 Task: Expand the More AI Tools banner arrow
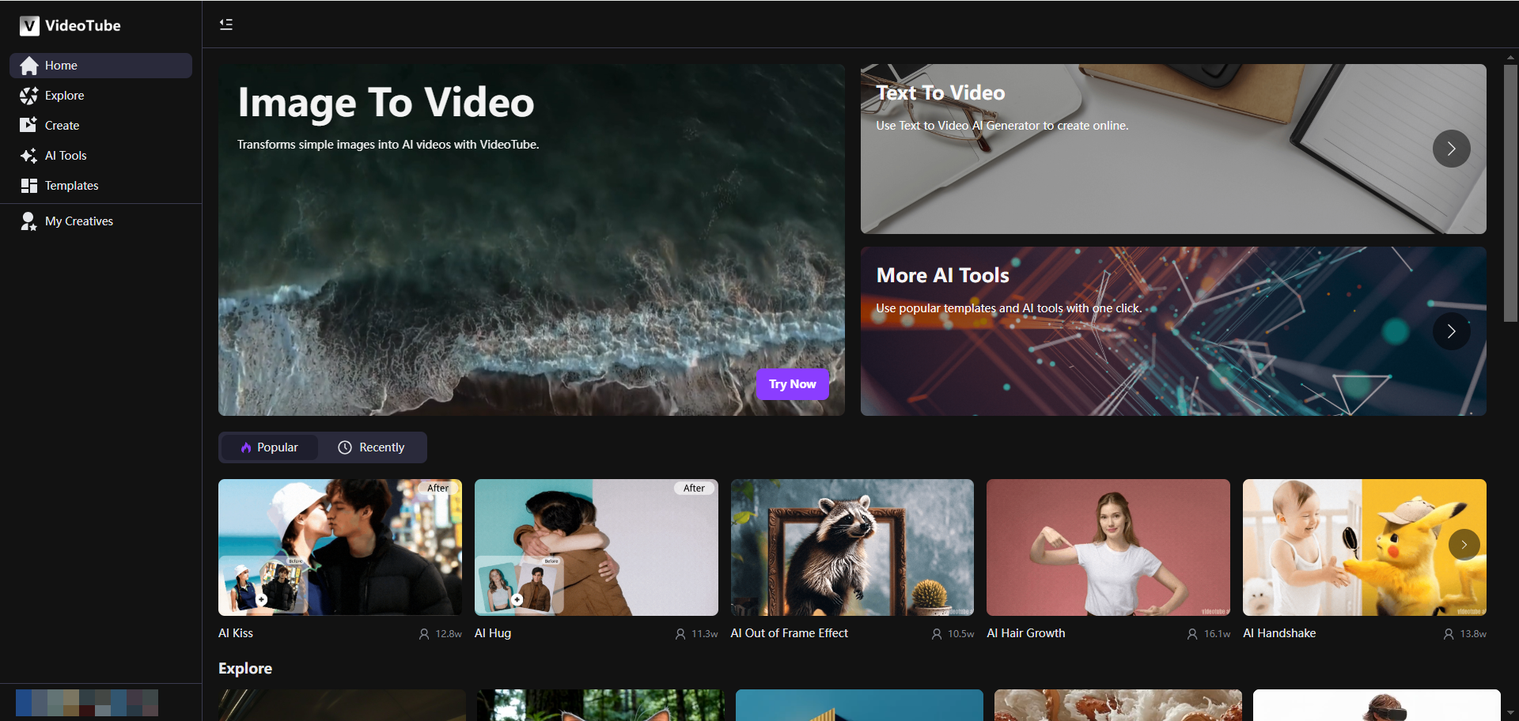(1451, 331)
